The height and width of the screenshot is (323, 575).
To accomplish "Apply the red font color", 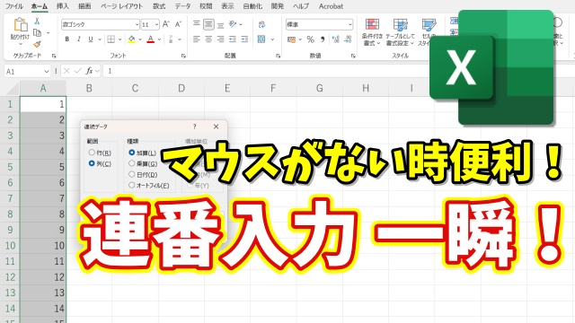I will [150, 39].
